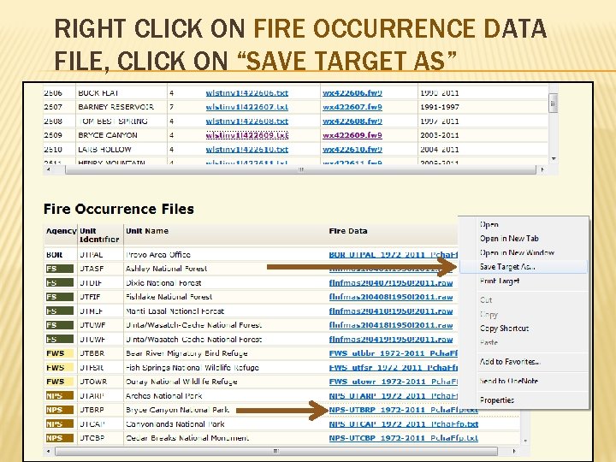Open wlstinv1!422610.txt Larb Hollow link
The height and width of the screenshot is (462, 616).
tap(246, 149)
